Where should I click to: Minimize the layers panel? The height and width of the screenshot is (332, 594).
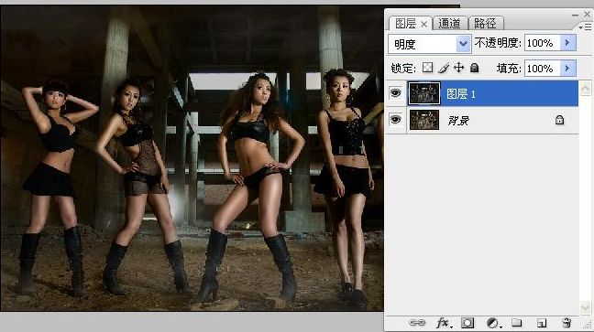pyautogui.click(x=575, y=16)
